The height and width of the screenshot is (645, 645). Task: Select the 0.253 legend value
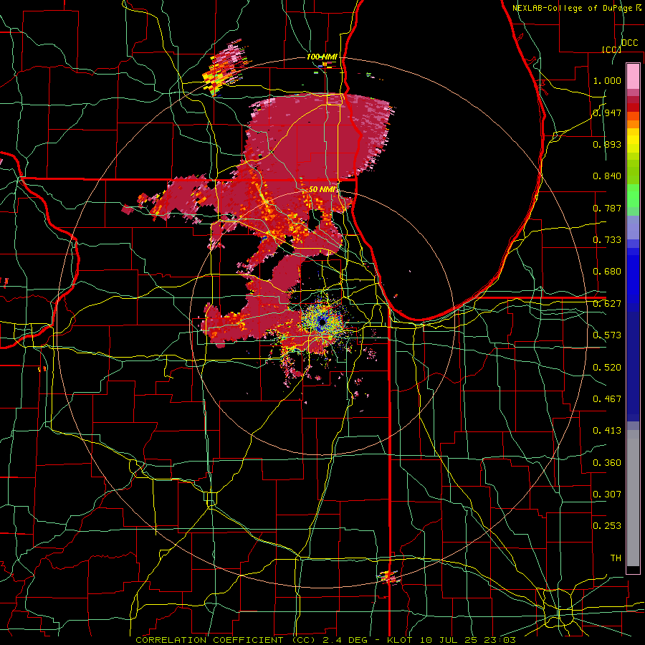[607, 526]
